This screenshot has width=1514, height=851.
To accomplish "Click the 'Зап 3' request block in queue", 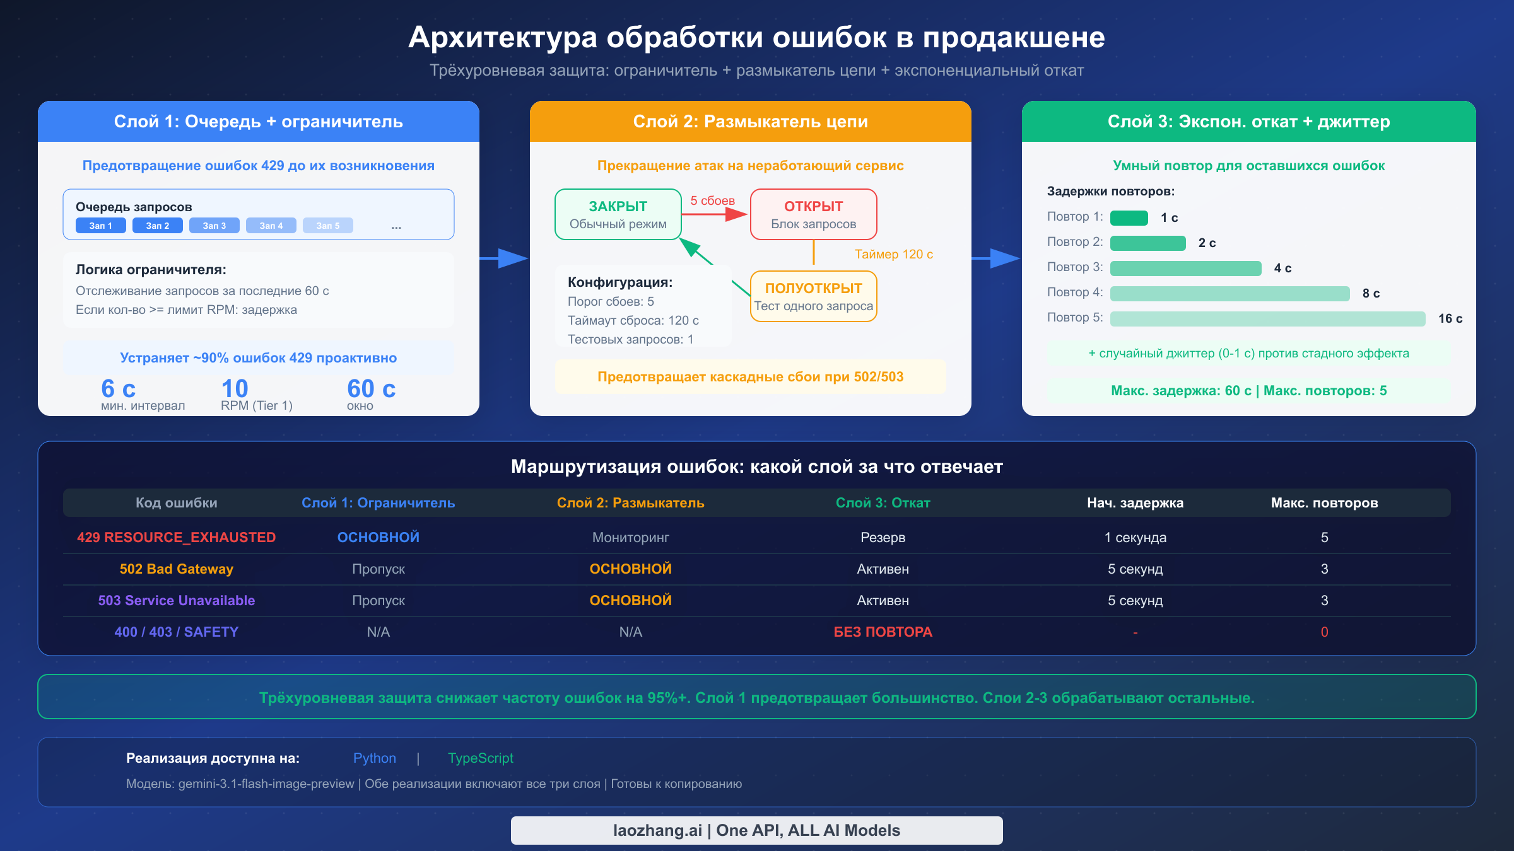I will (x=214, y=225).
